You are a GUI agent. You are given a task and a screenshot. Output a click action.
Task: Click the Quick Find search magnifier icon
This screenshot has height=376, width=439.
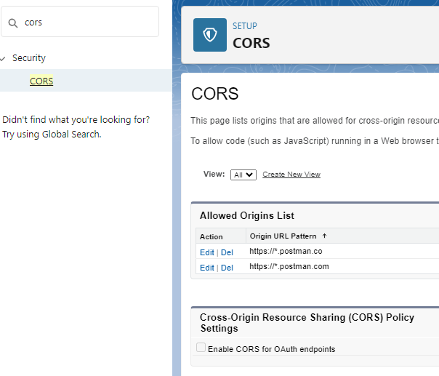13,23
